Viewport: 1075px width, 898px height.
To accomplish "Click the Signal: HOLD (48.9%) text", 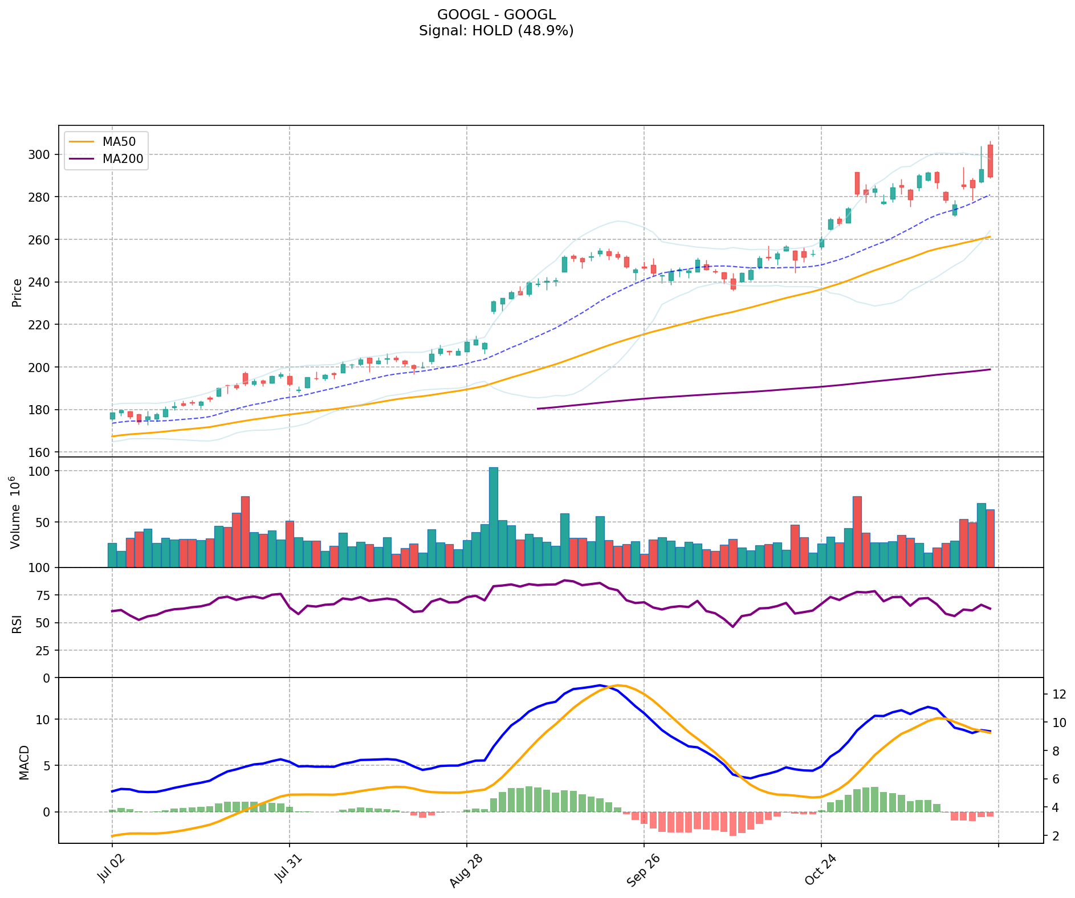I will click(x=496, y=31).
